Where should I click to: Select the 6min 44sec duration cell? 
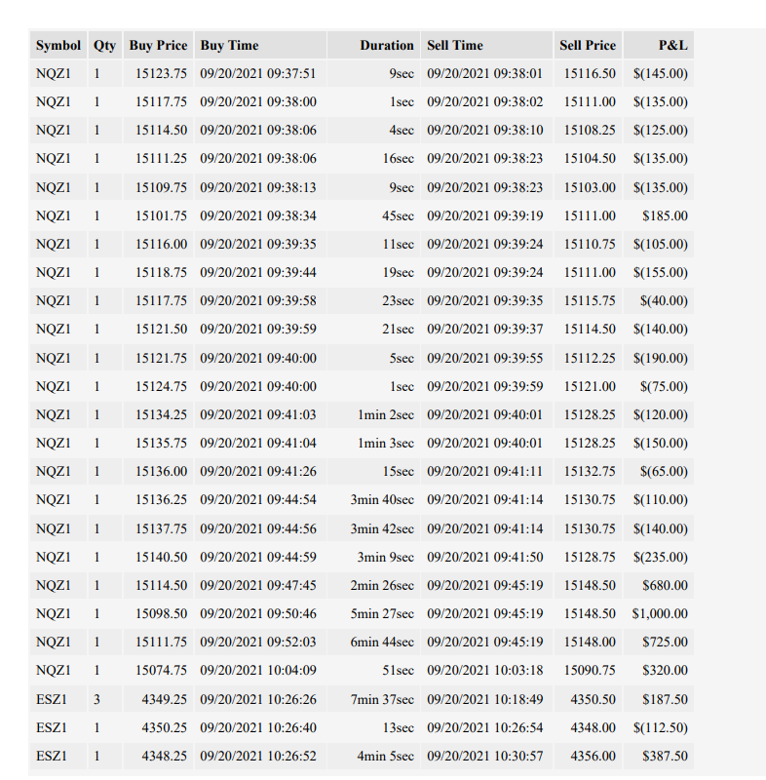point(374,642)
